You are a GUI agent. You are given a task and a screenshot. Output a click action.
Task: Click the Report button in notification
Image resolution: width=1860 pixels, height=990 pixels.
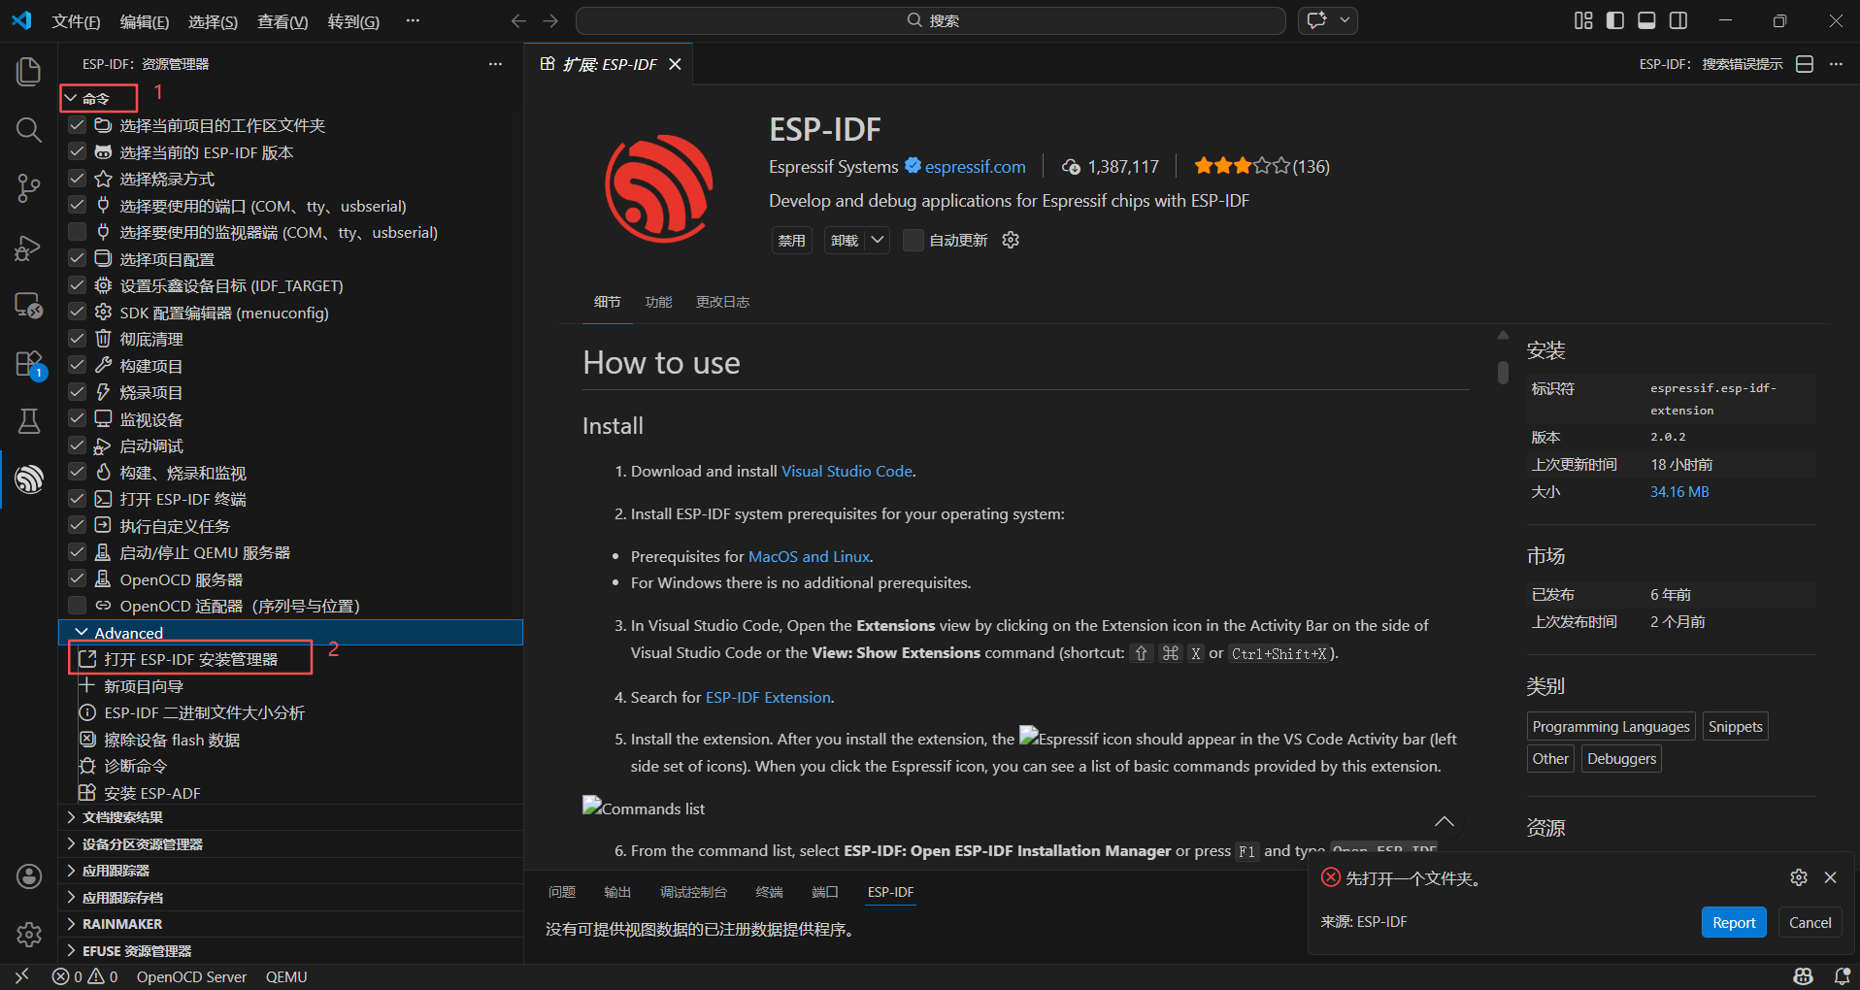click(1734, 922)
